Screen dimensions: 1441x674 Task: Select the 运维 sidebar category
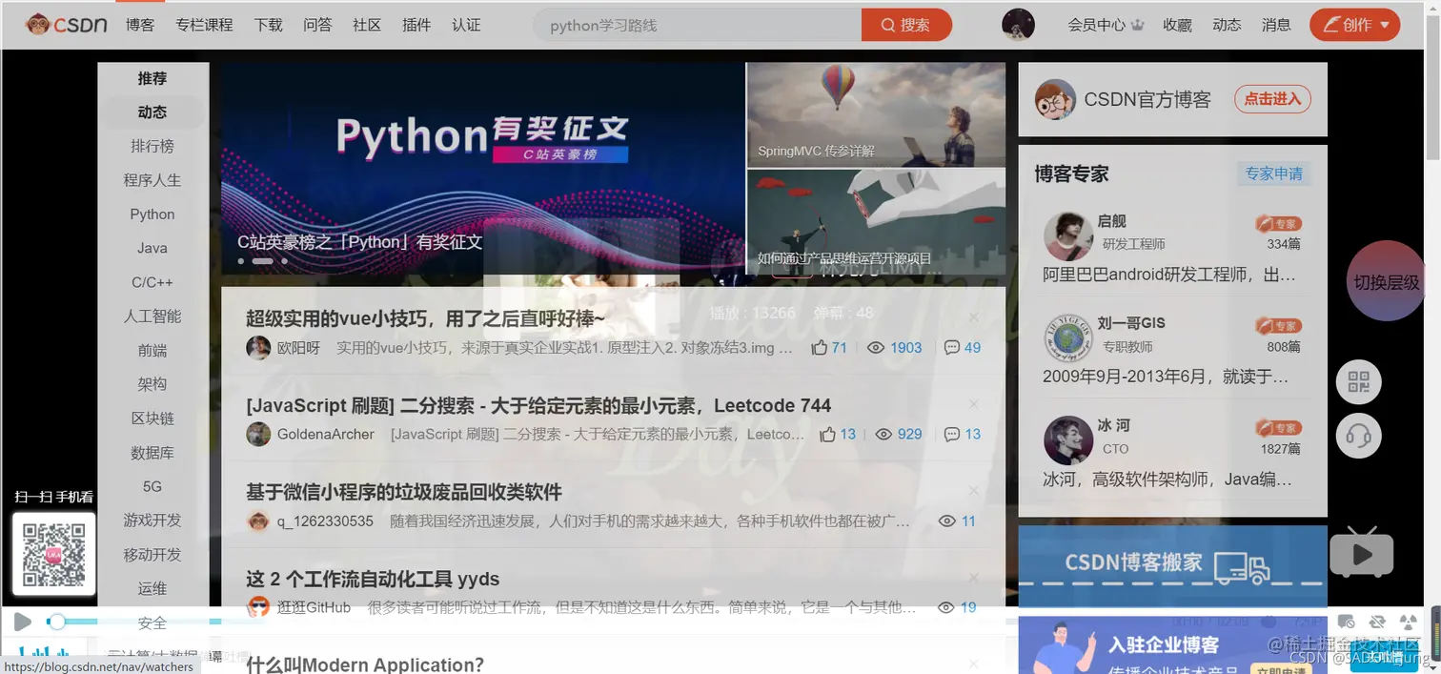click(x=152, y=589)
